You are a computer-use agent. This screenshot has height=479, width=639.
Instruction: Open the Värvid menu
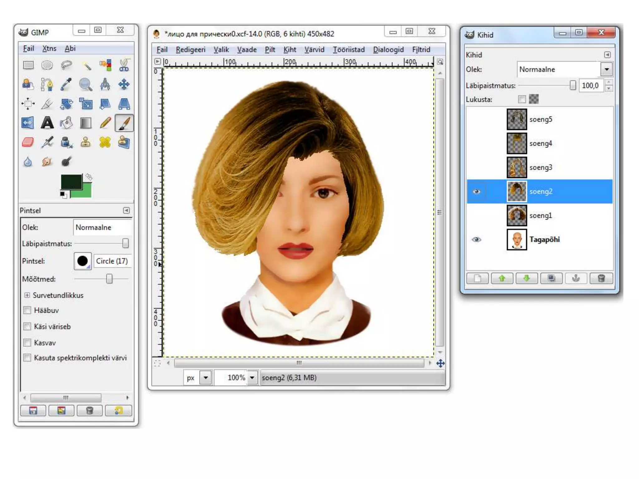tap(314, 50)
